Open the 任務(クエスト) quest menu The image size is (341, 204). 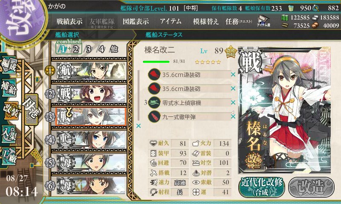(x=239, y=21)
